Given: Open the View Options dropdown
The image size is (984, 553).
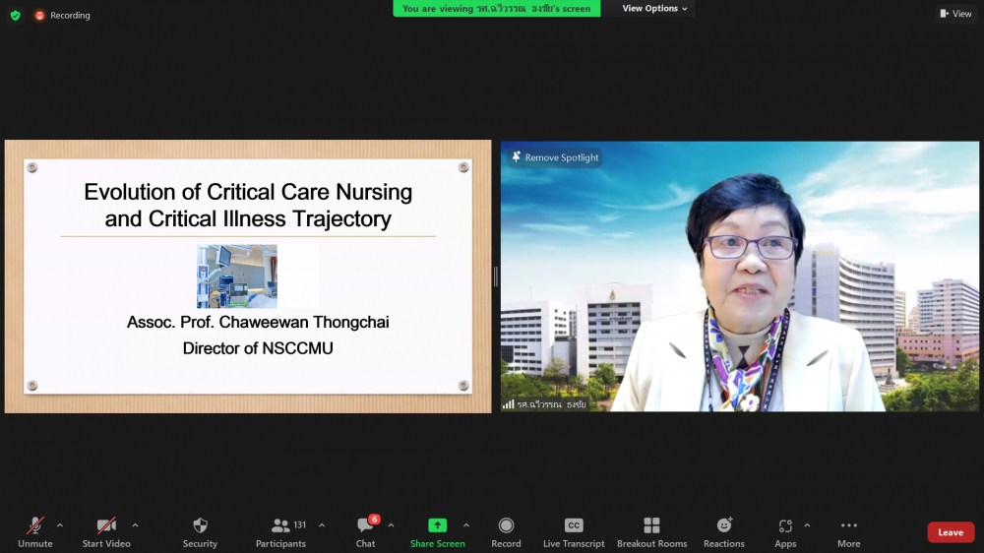Looking at the screenshot, I should pyautogui.click(x=655, y=9).
